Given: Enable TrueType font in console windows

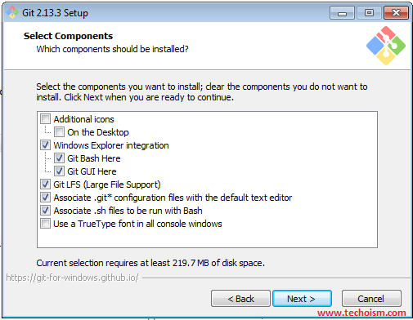Looking at the screenshot, I should click(45, 224).
